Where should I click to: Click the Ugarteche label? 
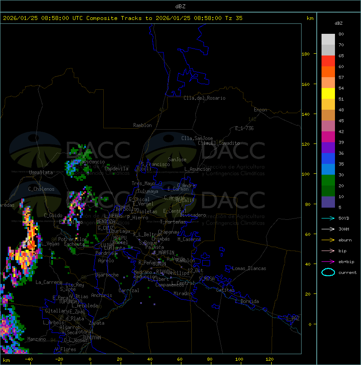coord(107,275)
